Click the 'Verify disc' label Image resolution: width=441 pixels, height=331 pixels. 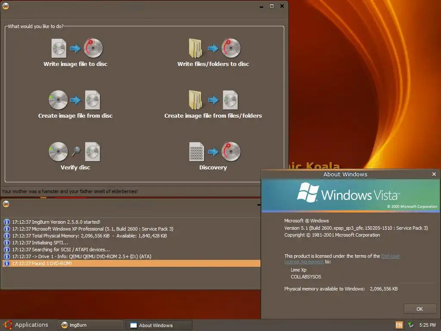tap(75, 168)
